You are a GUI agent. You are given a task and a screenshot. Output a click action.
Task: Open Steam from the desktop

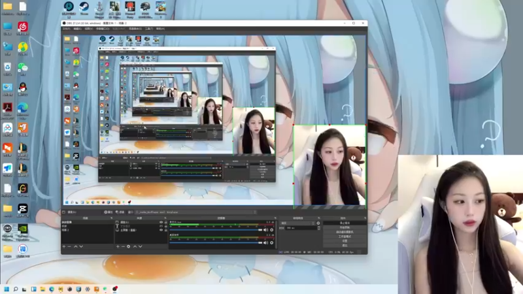click(x=84, y=8)
